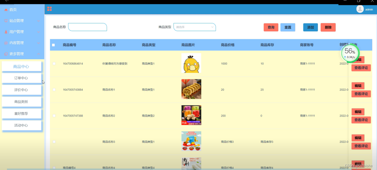Click price cell 200
The image size is (377, 170).
tap(223, 116)
